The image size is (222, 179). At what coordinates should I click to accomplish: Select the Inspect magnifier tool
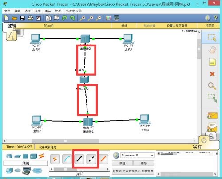(x=212, y=86)
